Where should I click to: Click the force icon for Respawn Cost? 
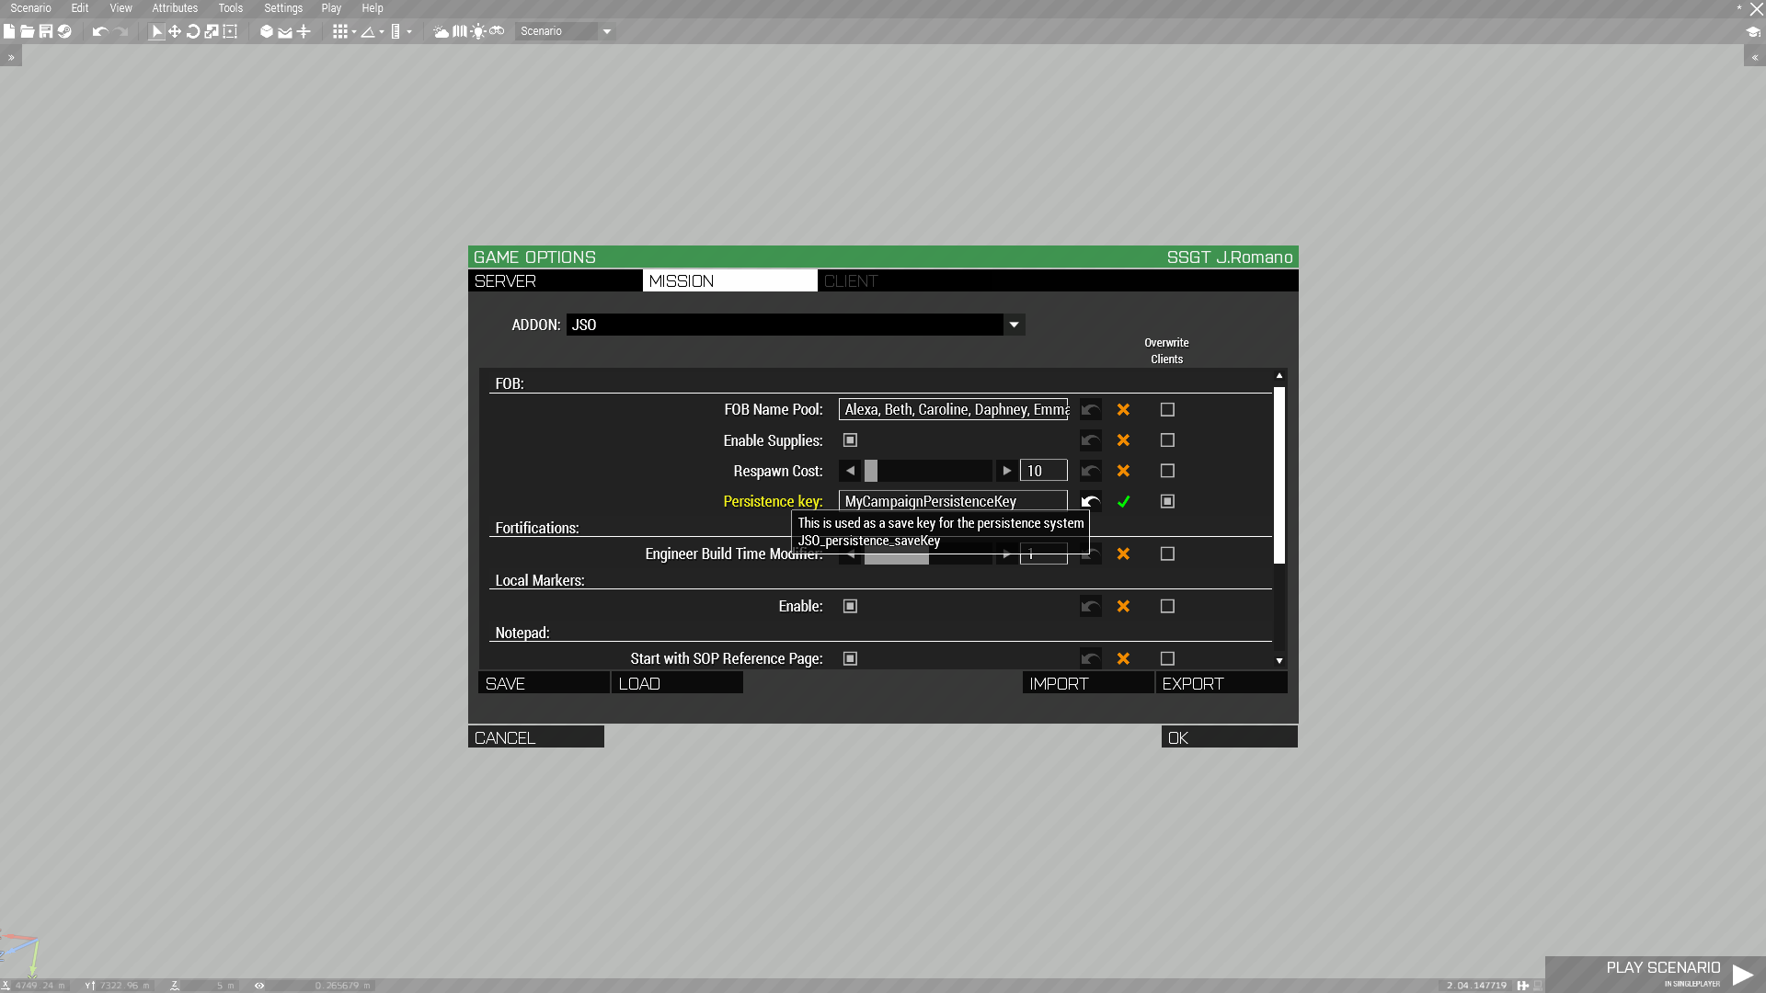(x=1123, y=471)
